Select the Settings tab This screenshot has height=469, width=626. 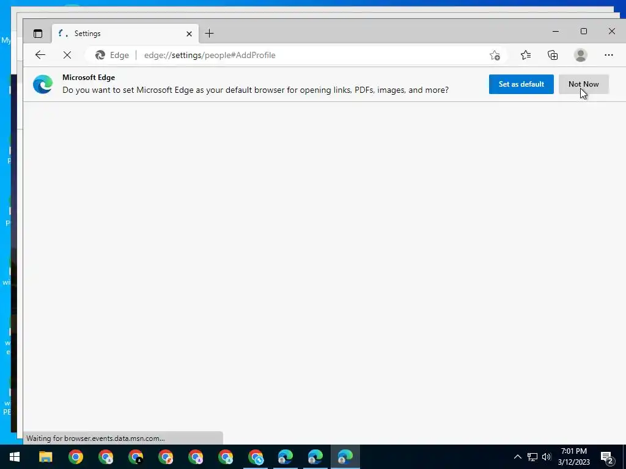tap(125, 34)
